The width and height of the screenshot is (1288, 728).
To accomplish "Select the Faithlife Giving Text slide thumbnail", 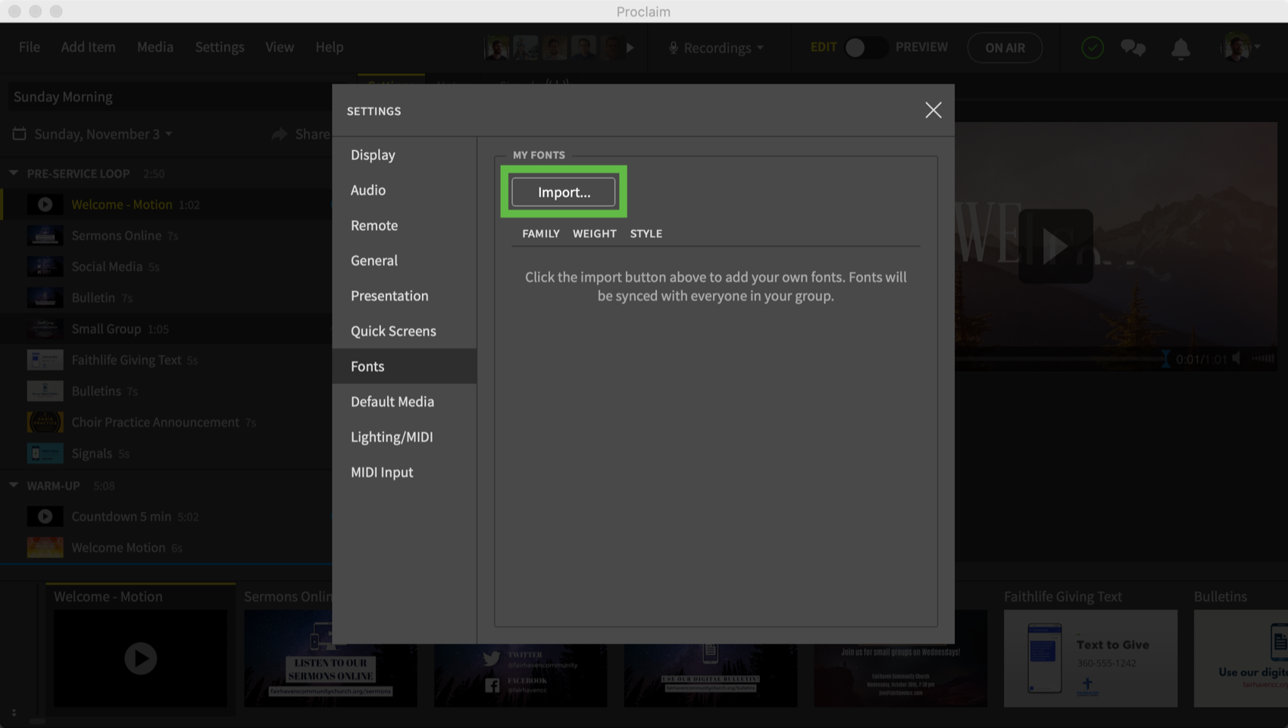I will tap(1090, 658).
